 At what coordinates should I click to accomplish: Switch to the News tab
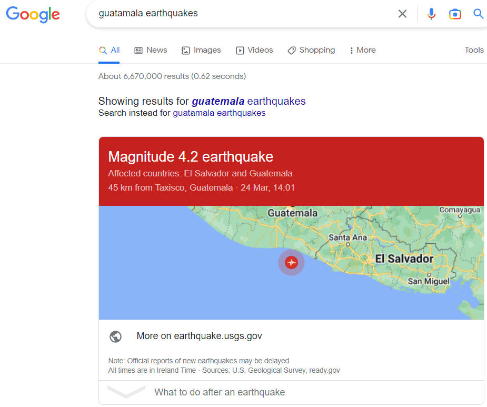click(x=151, y=50)
